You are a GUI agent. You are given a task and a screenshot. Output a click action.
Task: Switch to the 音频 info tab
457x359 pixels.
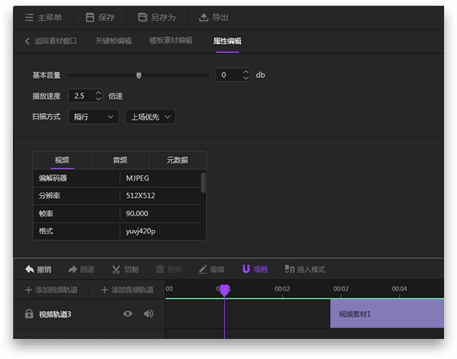(120, 160)
